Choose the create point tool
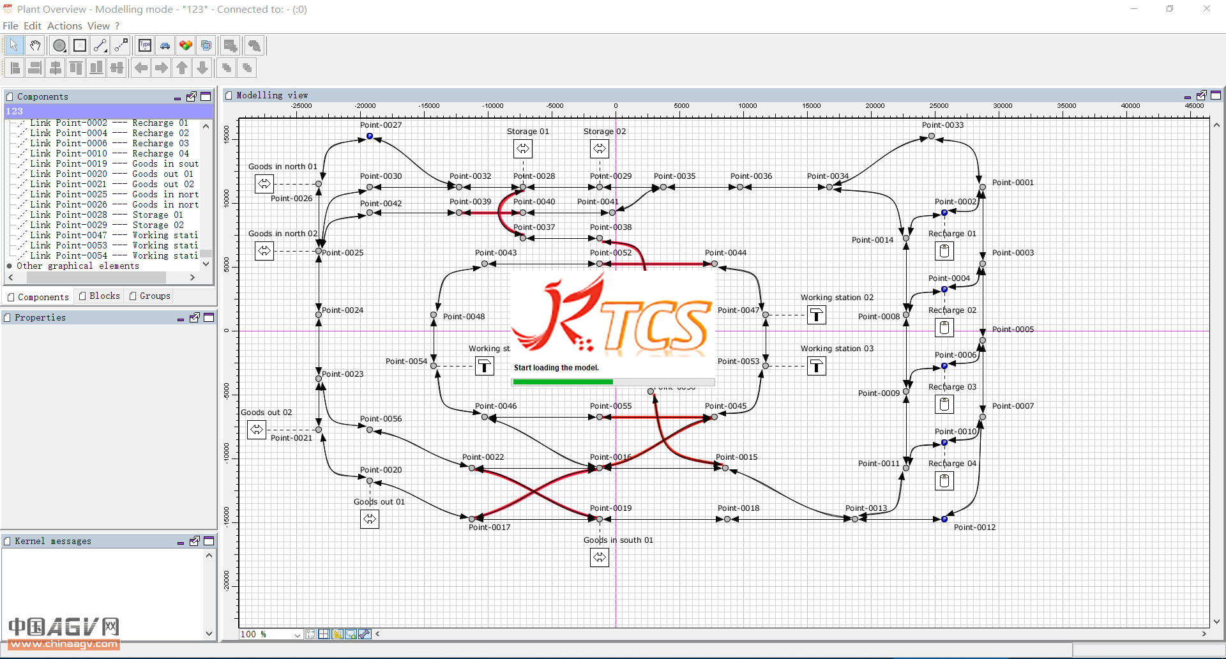 [59, 45]
